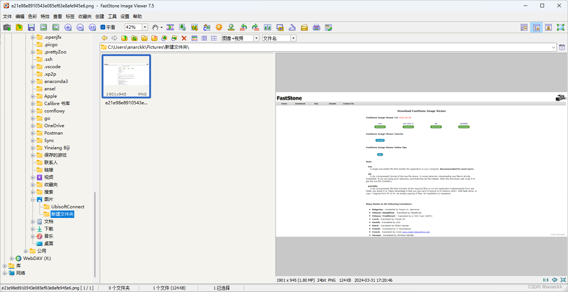568x292 pixels.
Task: Click the zoom in magnifier plus icon
Action: tap(68, 27)
